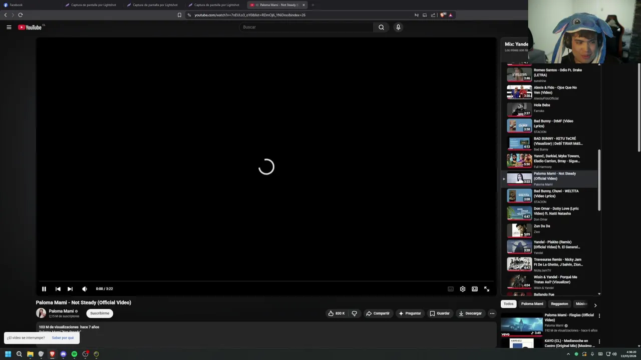Select the Paloma Mami filter chip
This screenshot has width=641, height=360.
(532, 304)
